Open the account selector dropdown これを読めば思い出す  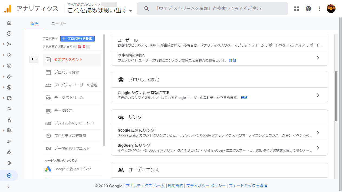[100, 11]
